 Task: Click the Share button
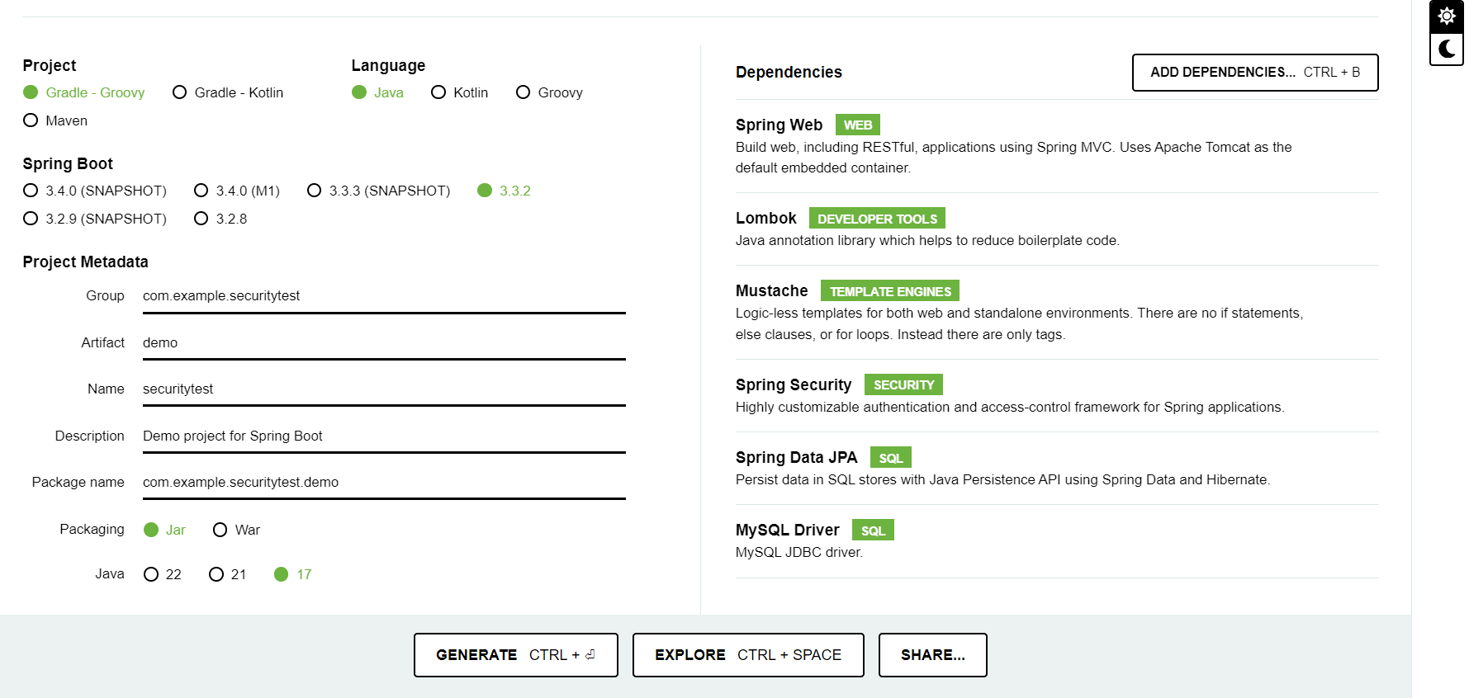click(933, 655)
